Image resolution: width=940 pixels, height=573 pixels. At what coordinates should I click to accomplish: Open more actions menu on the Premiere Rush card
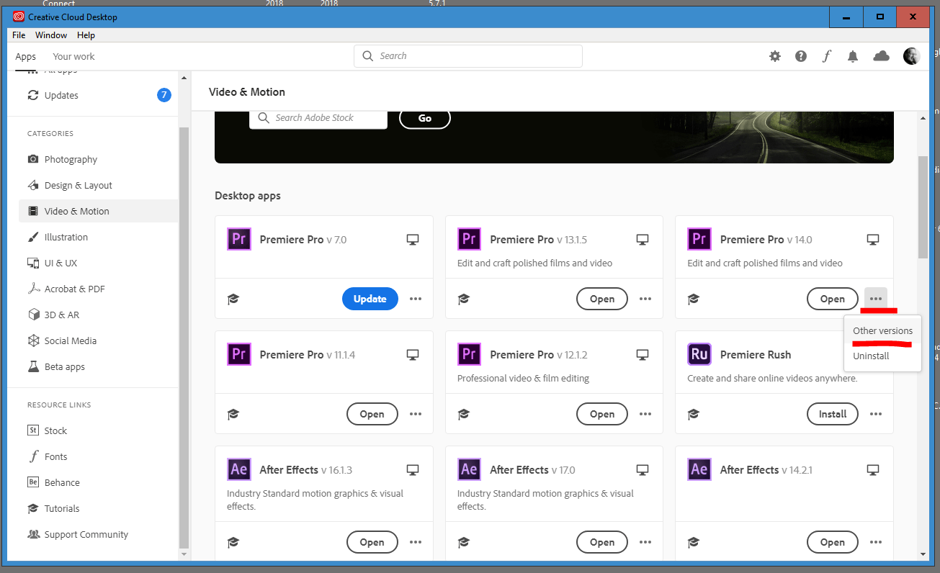pyautogui.click(x=875, y=413)
